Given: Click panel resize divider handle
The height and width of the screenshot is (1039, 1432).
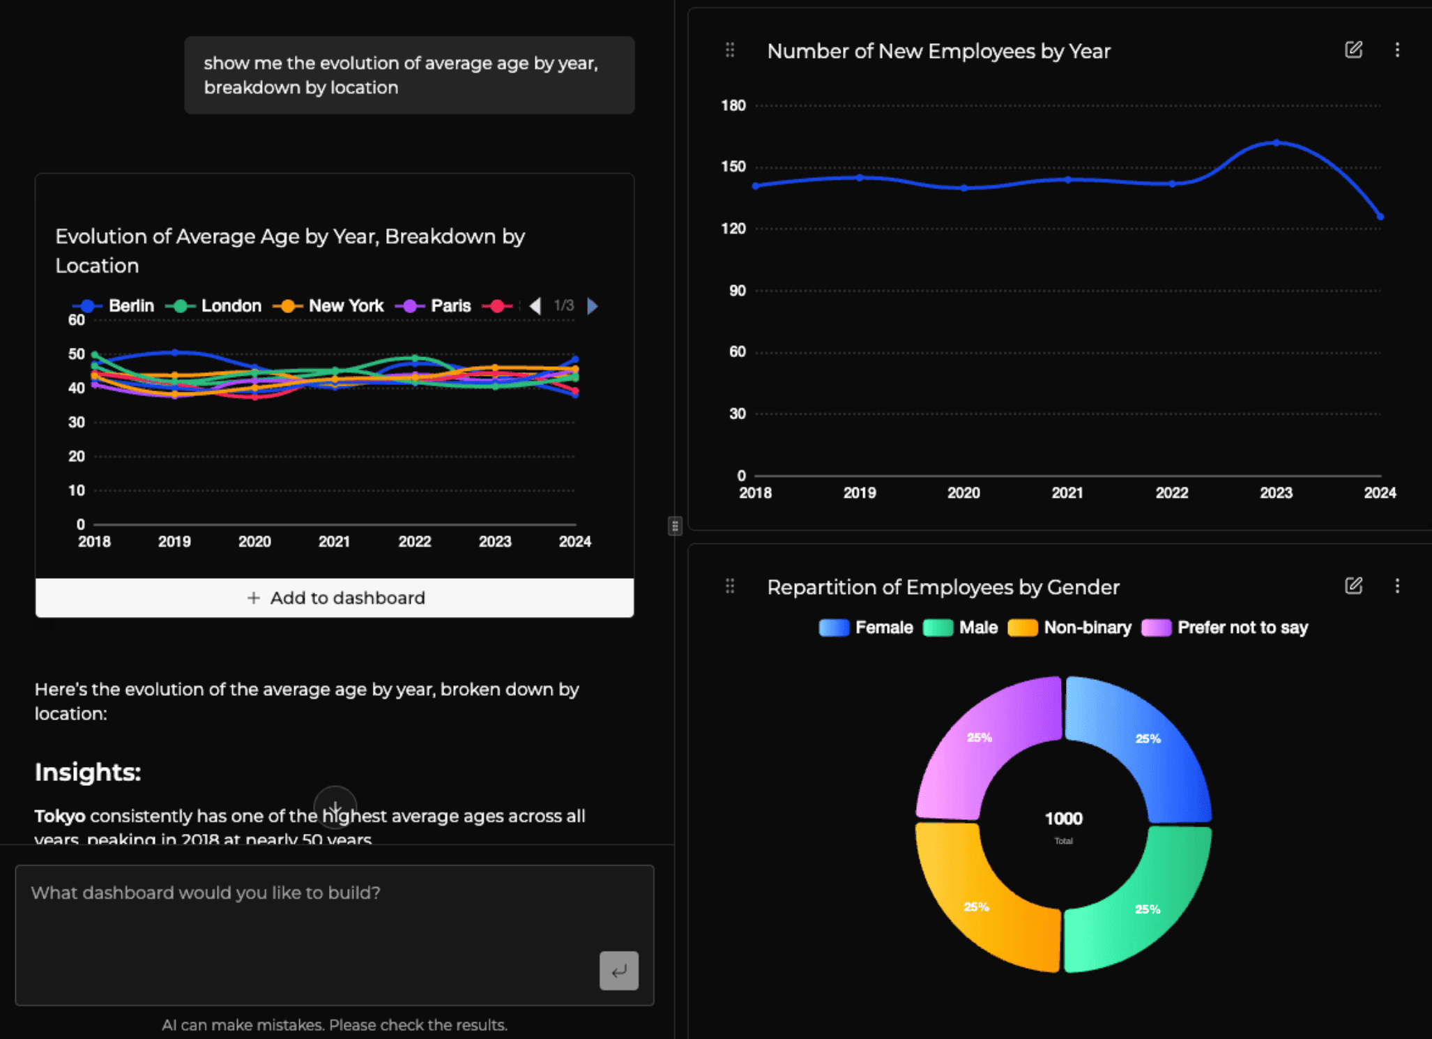Looking at the screenshot, I should 675,526.
